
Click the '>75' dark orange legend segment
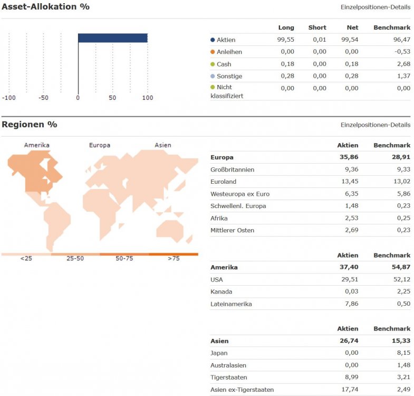click(174, 254)
